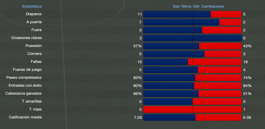Click the Disparos blue bar segment
Image resolution: width=265 pixels, height=129 pixels.
pos(177,14)
